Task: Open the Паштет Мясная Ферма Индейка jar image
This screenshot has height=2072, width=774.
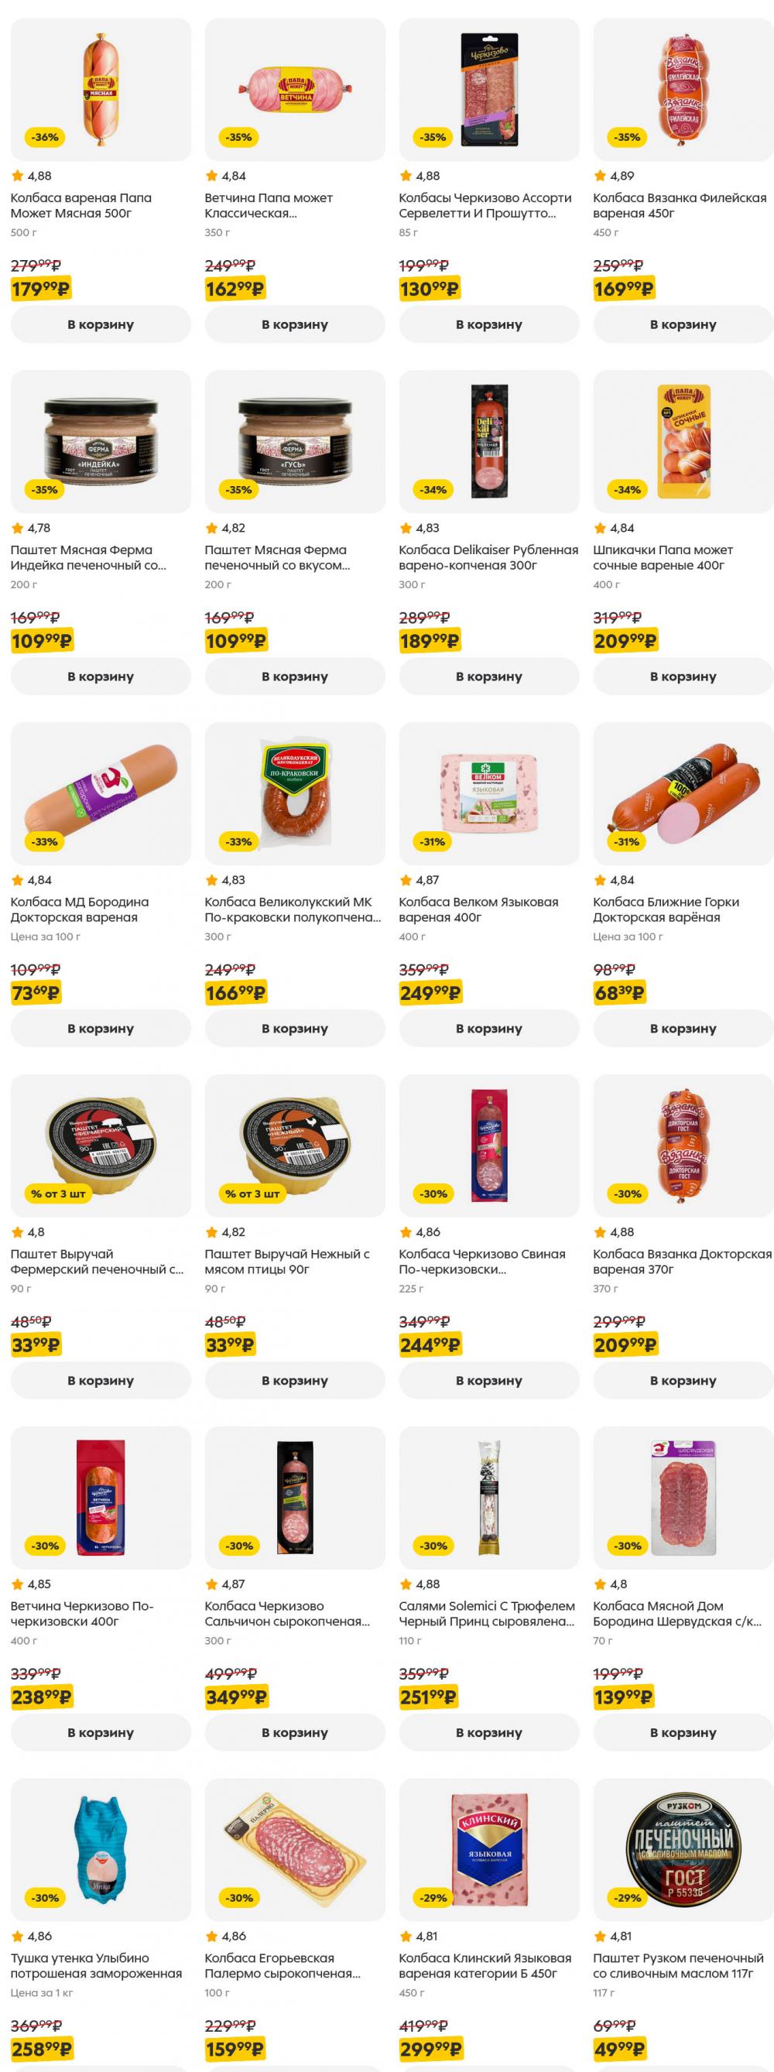Action: pos(101,442)
